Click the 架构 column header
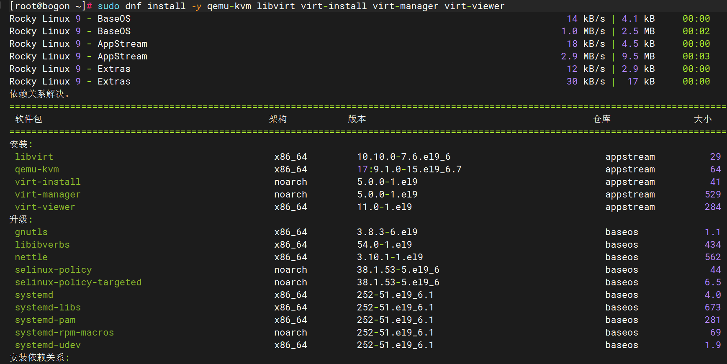Screen dimensions: 727x364 (277, 119)
